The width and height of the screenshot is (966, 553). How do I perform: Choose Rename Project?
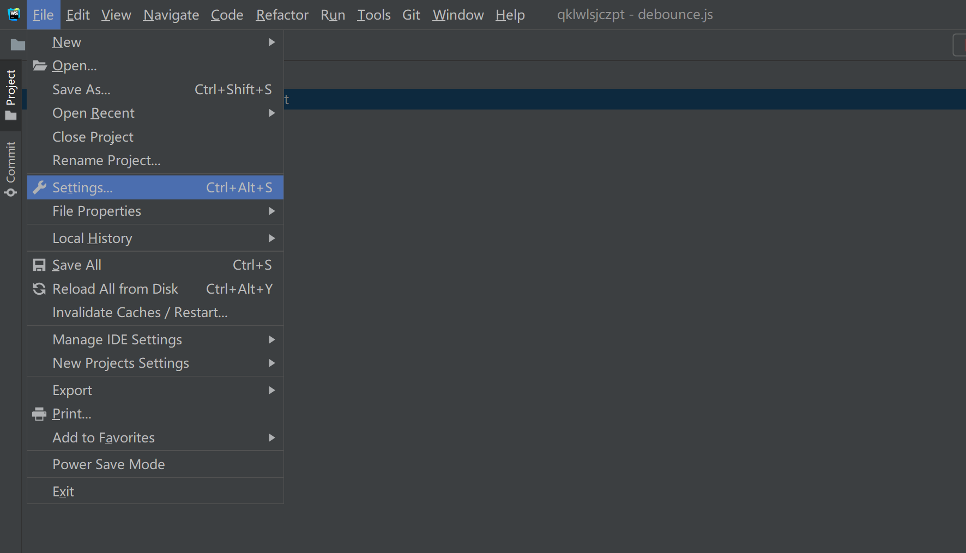[x=106, y=160]
